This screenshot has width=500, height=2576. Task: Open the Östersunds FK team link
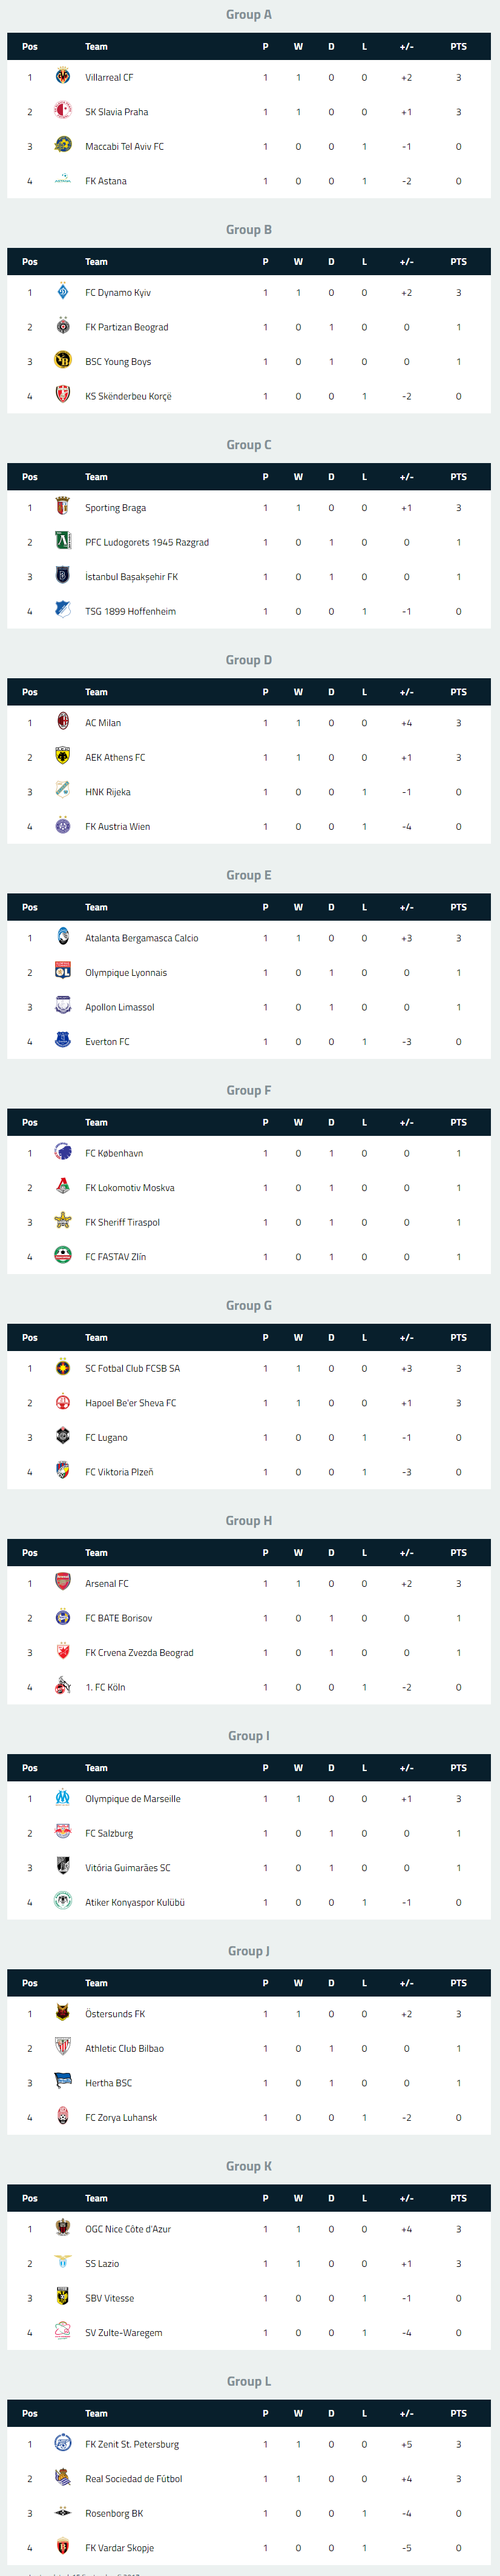(115, 2013)
